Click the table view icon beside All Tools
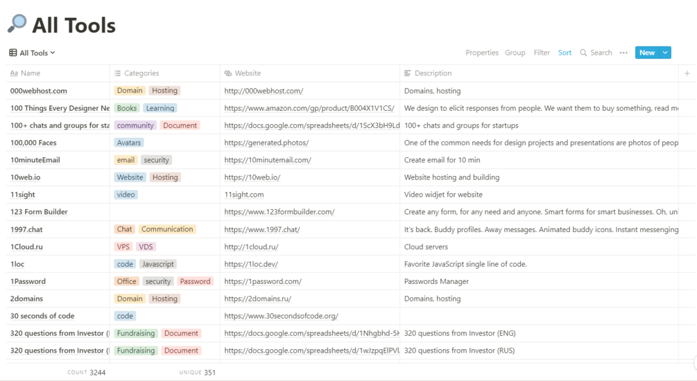This screenshot has width=697, height=381. 13,53
